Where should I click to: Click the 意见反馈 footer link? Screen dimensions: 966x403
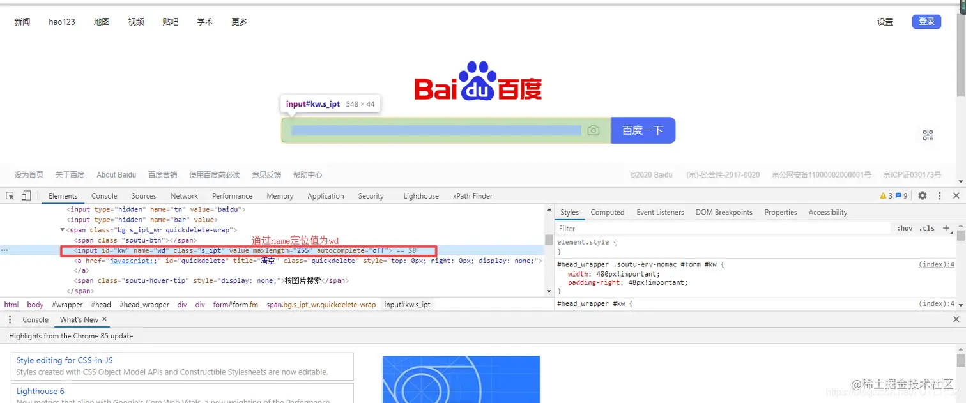pos(266,174)
